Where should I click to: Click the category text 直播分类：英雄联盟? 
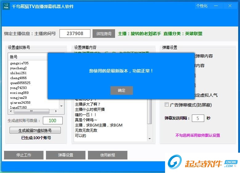click(183, 34)
